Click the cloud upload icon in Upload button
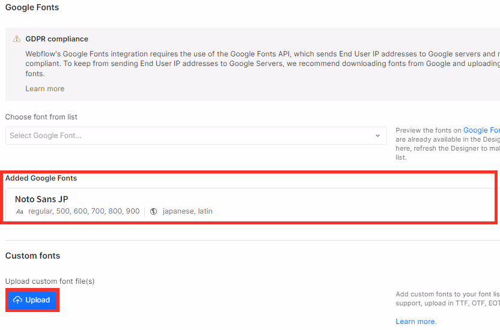This screenshot has height=330, width=500. 17,300
